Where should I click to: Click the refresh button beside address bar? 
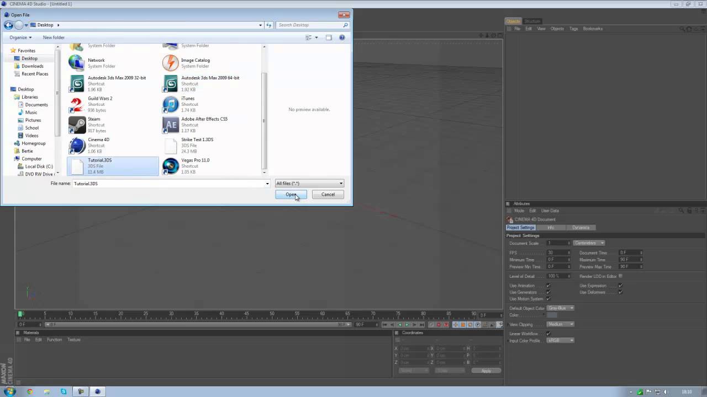(269, 25)
